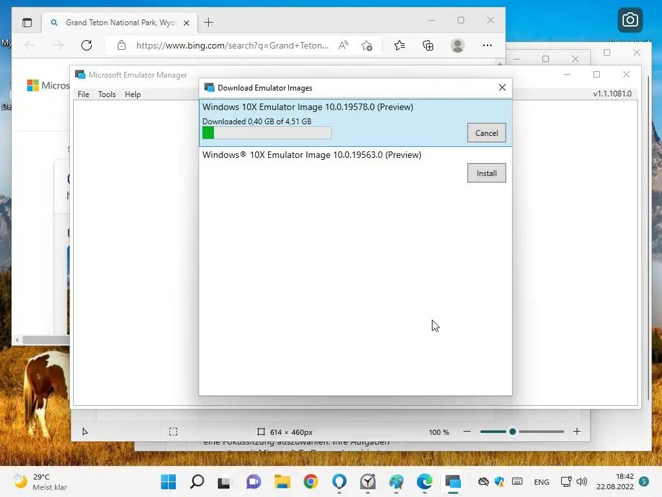Open the Edge Favorites list icon
Viewport: 662px width, 497px height.
(400, 45)
